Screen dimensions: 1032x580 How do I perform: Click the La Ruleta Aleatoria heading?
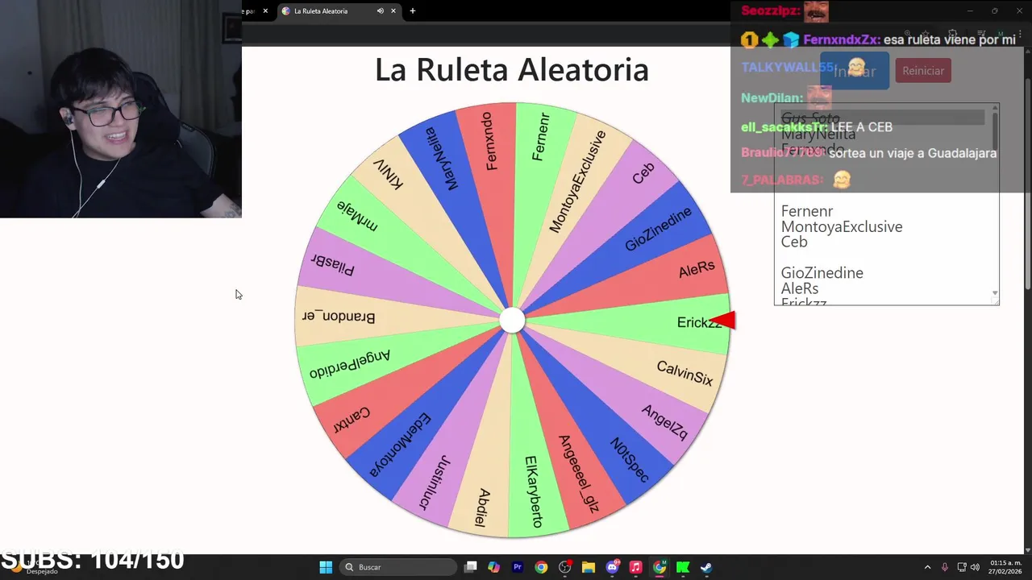coord(512,70)
